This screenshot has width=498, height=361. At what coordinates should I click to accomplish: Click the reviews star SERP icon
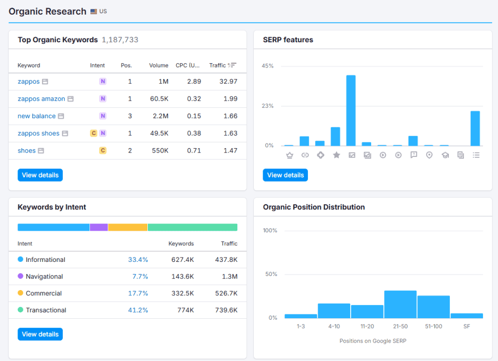click(337, 155)
